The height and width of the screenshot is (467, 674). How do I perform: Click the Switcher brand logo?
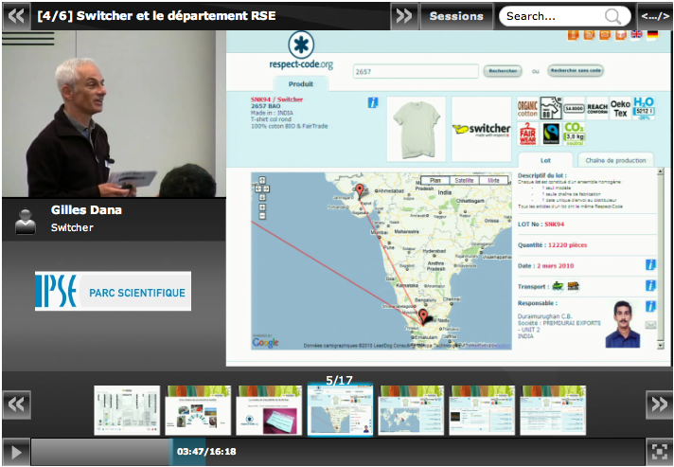[481, 129]
